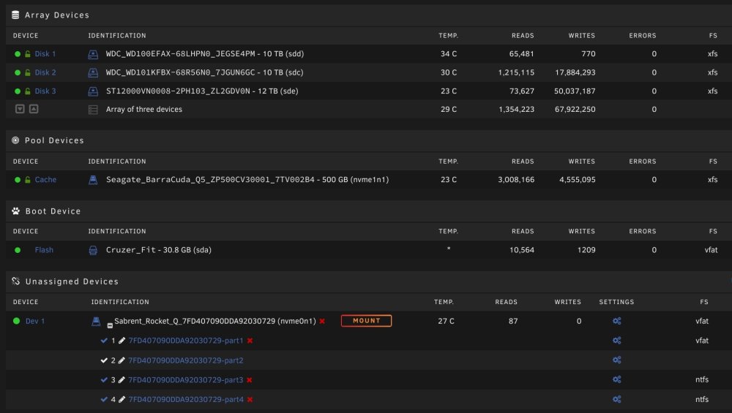Toggle the checkmark on partition 1 row
The width and height of the screenshot is (732, 413).
click(104, 341)
